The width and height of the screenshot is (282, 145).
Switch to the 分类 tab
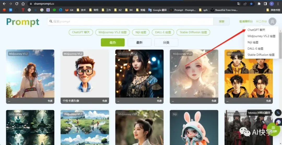pyautogui.click(x=166, y=42)
